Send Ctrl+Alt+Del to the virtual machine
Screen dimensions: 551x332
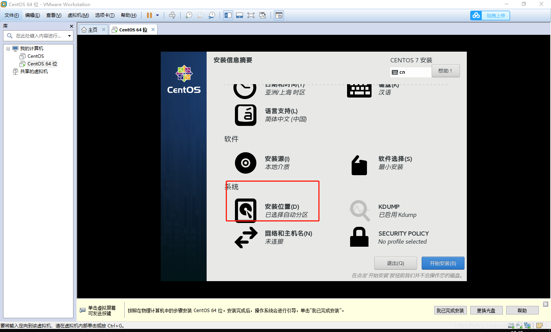172,15
